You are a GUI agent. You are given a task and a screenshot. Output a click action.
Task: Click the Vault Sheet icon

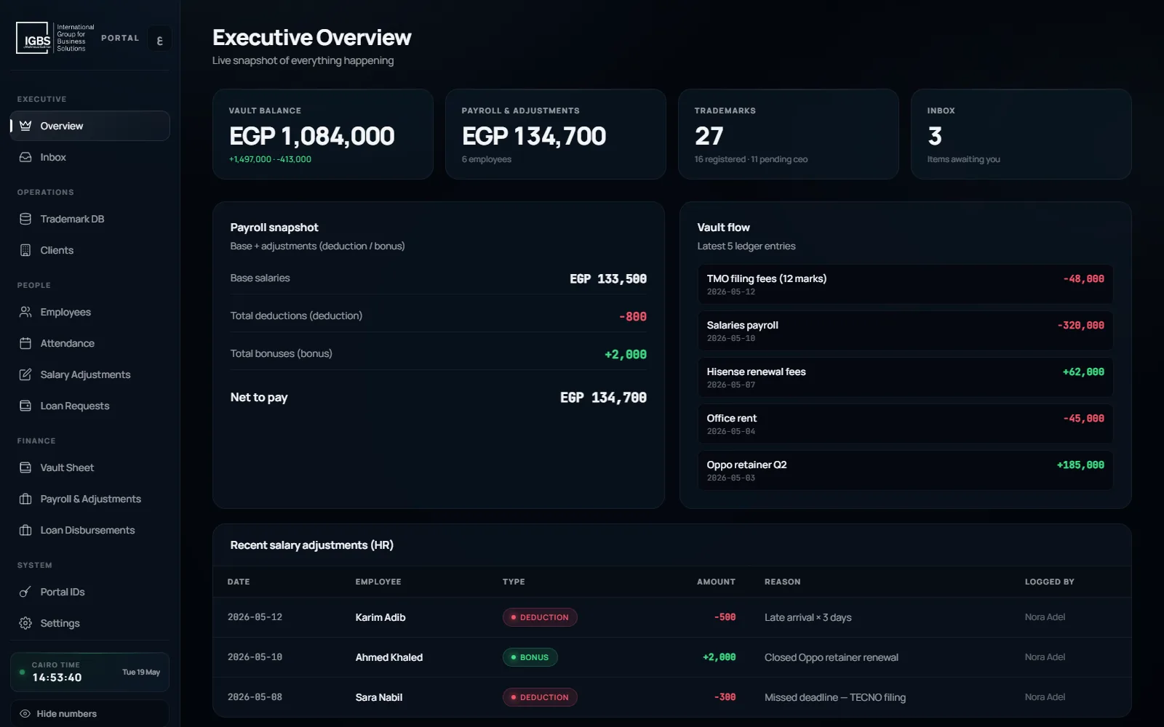pyautogui.click(x=25, y=467)
